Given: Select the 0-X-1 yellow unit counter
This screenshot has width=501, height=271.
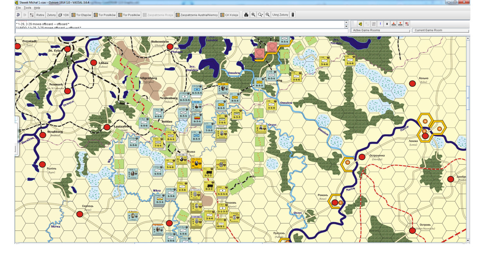Looking at the screenshot, I should 221,224.
